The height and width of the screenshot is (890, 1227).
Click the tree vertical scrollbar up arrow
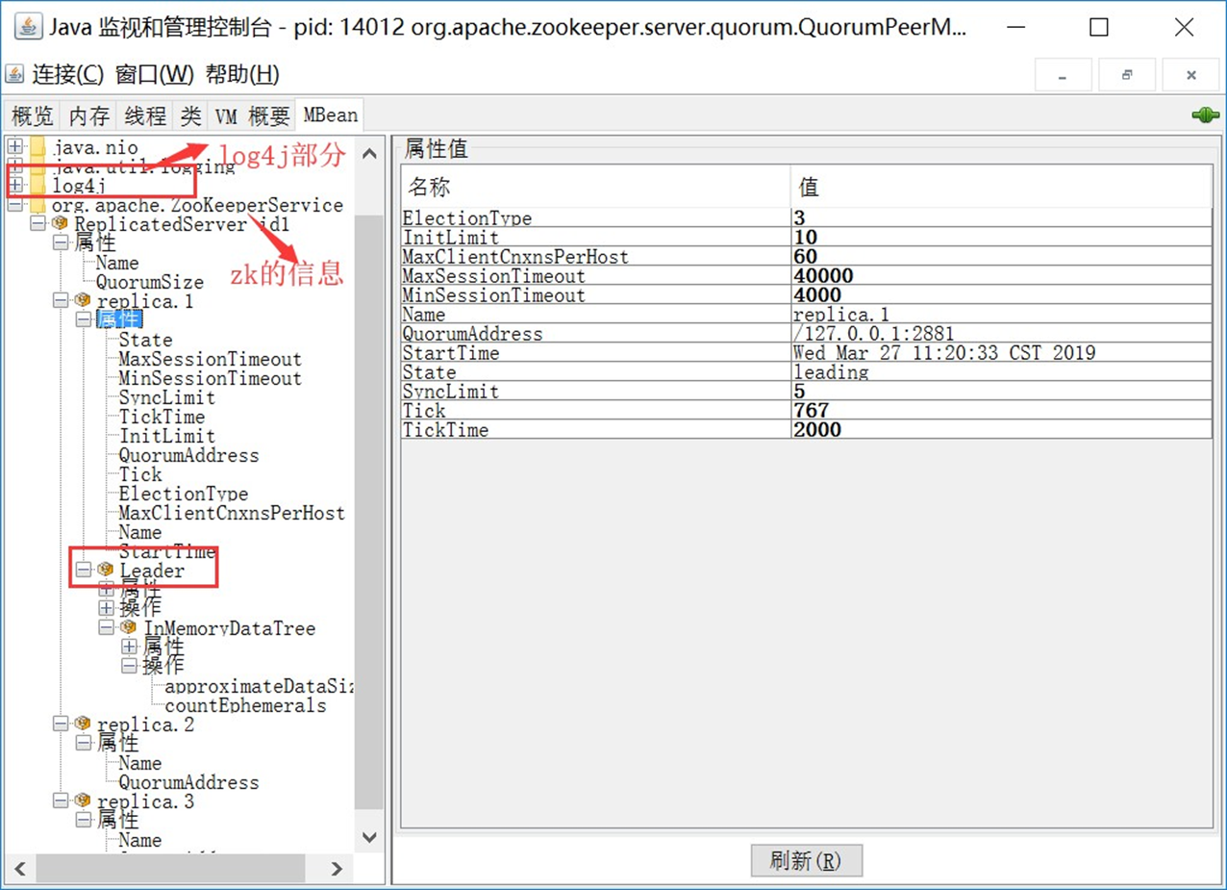click(x=369, y=152)
